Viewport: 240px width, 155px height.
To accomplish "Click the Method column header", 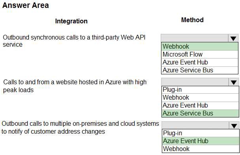I will click(x=192, y=20).
